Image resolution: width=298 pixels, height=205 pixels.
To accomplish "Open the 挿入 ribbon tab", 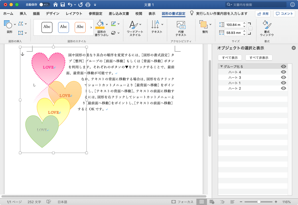I will [23, 14].
